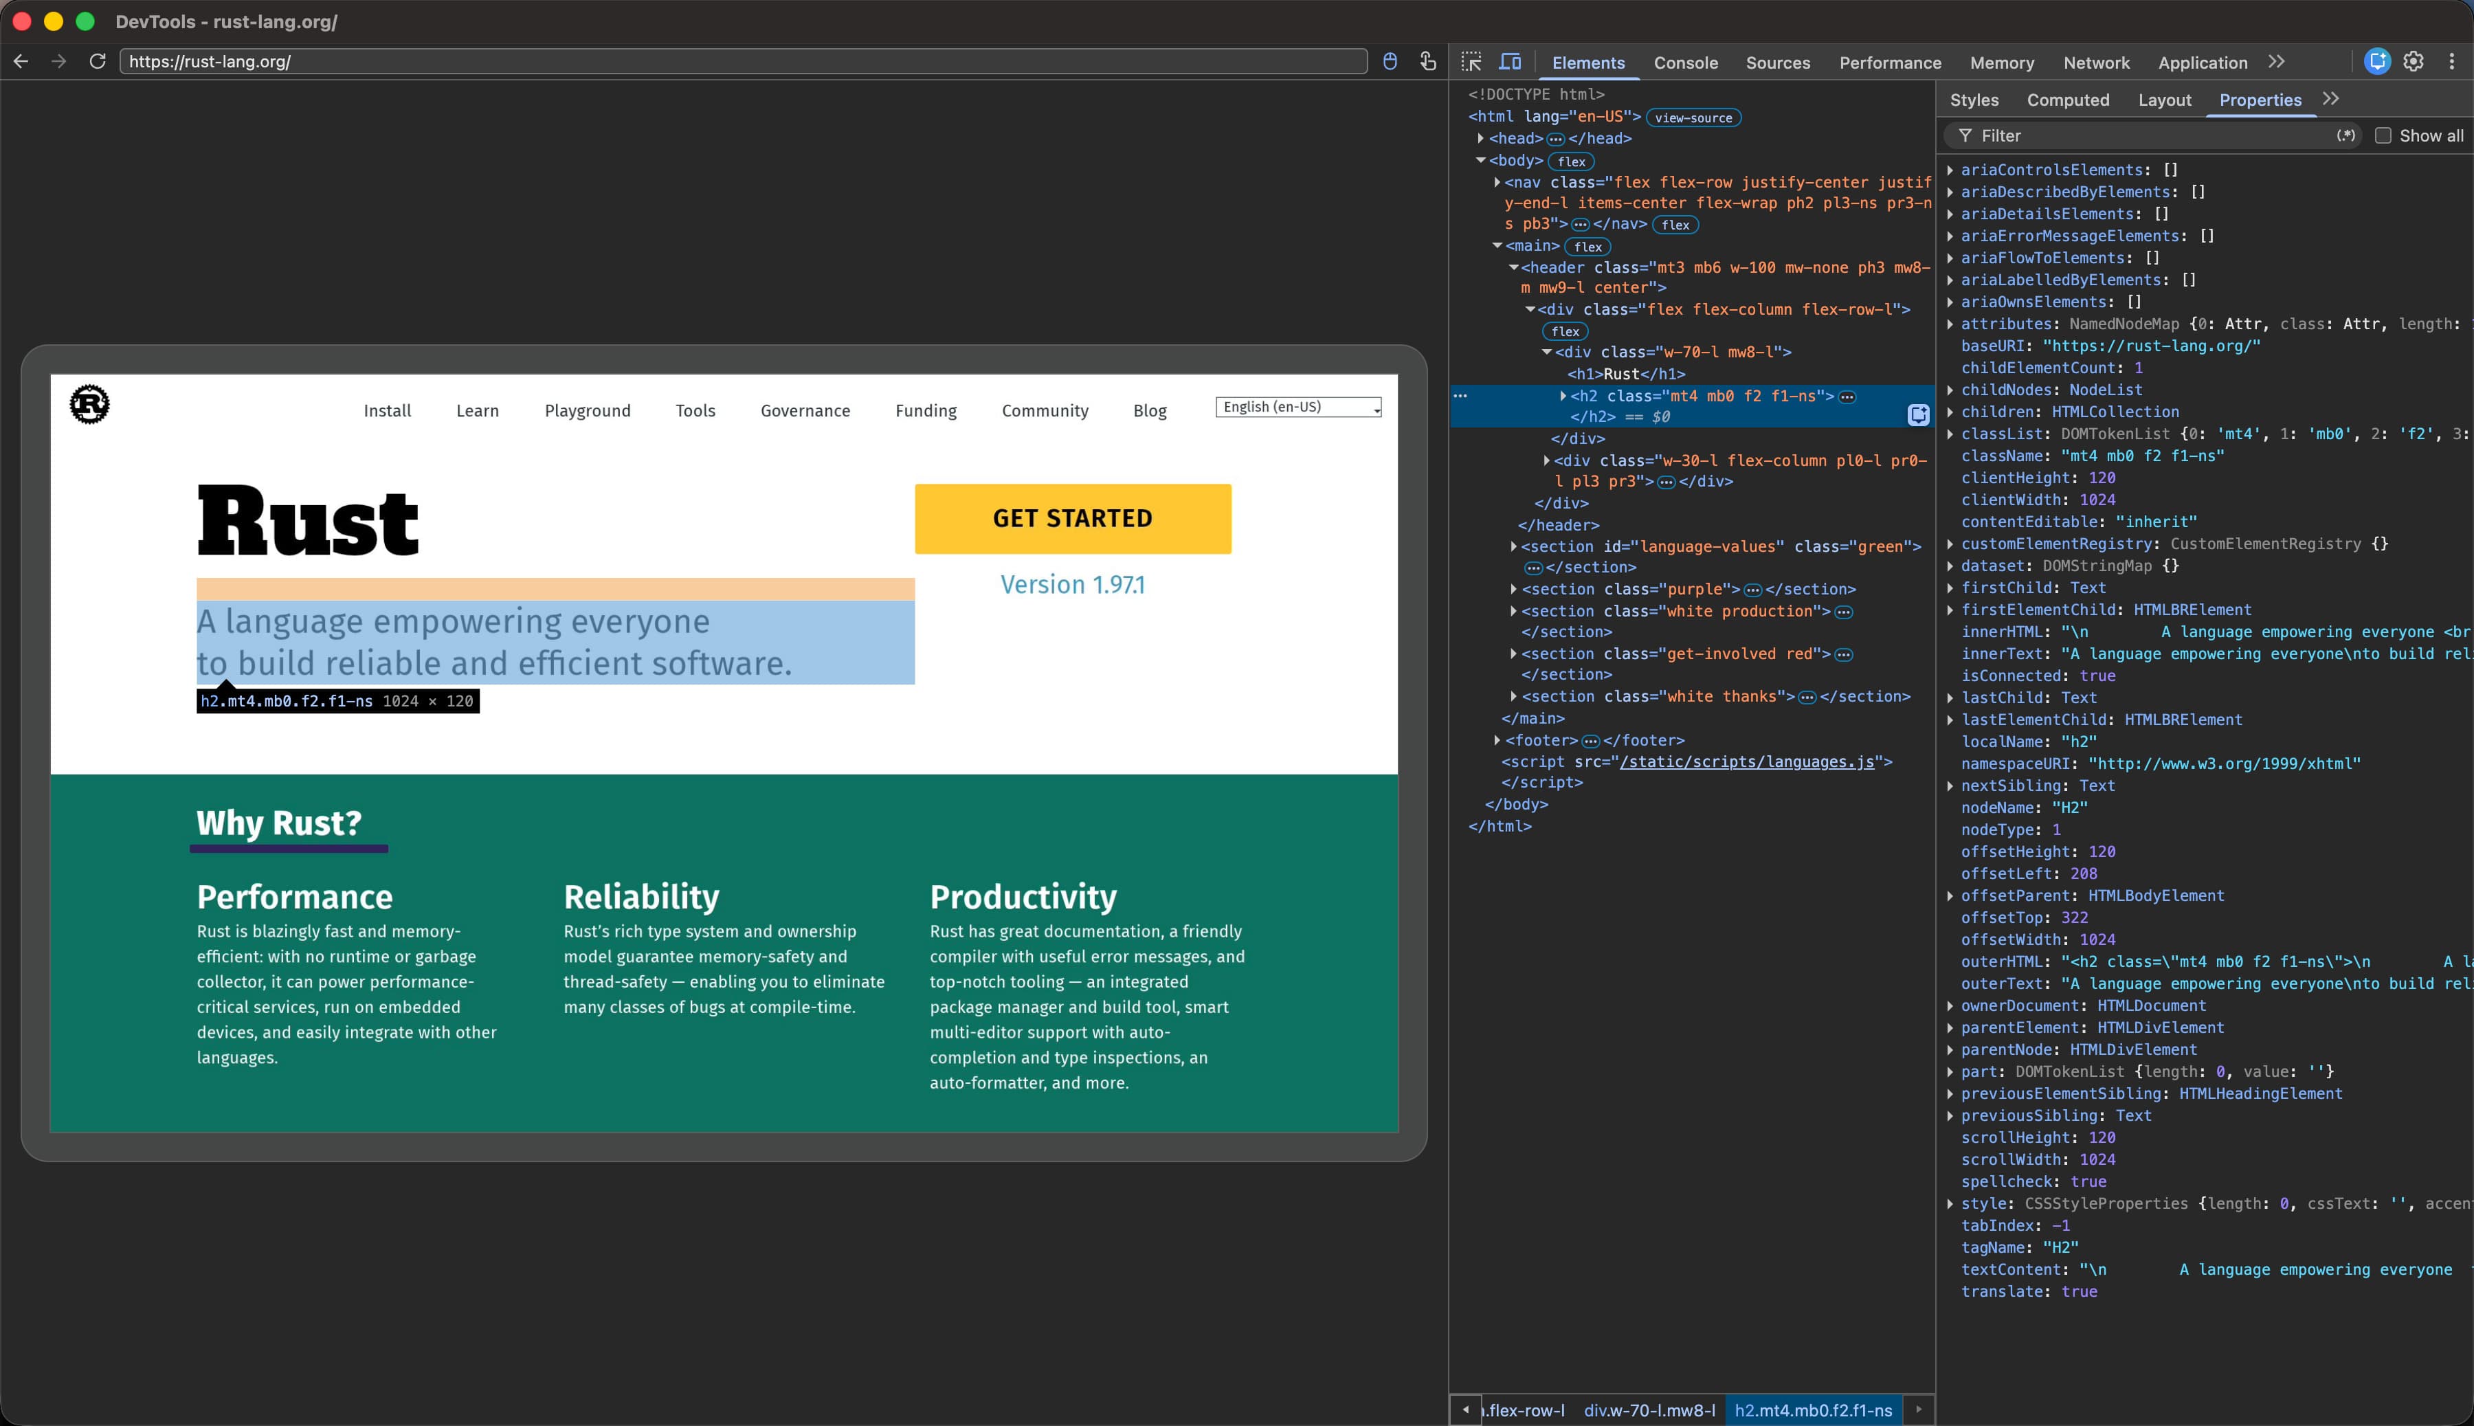Activate the inspect element picker icon

click(1471, 62)
